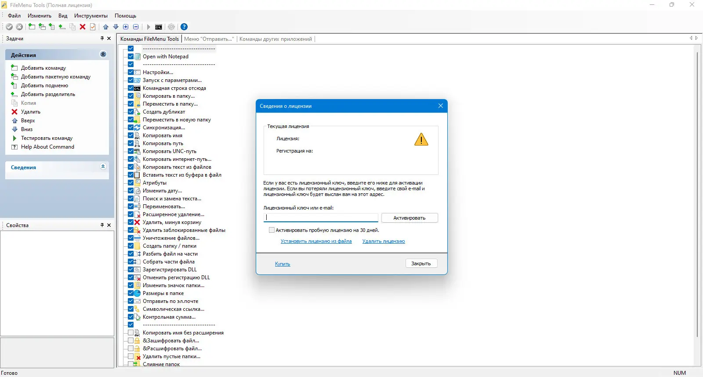The image size is (703, 377).
Task: Enable the Удалить пустые папки command checkbox
Action: coord(130,356)
